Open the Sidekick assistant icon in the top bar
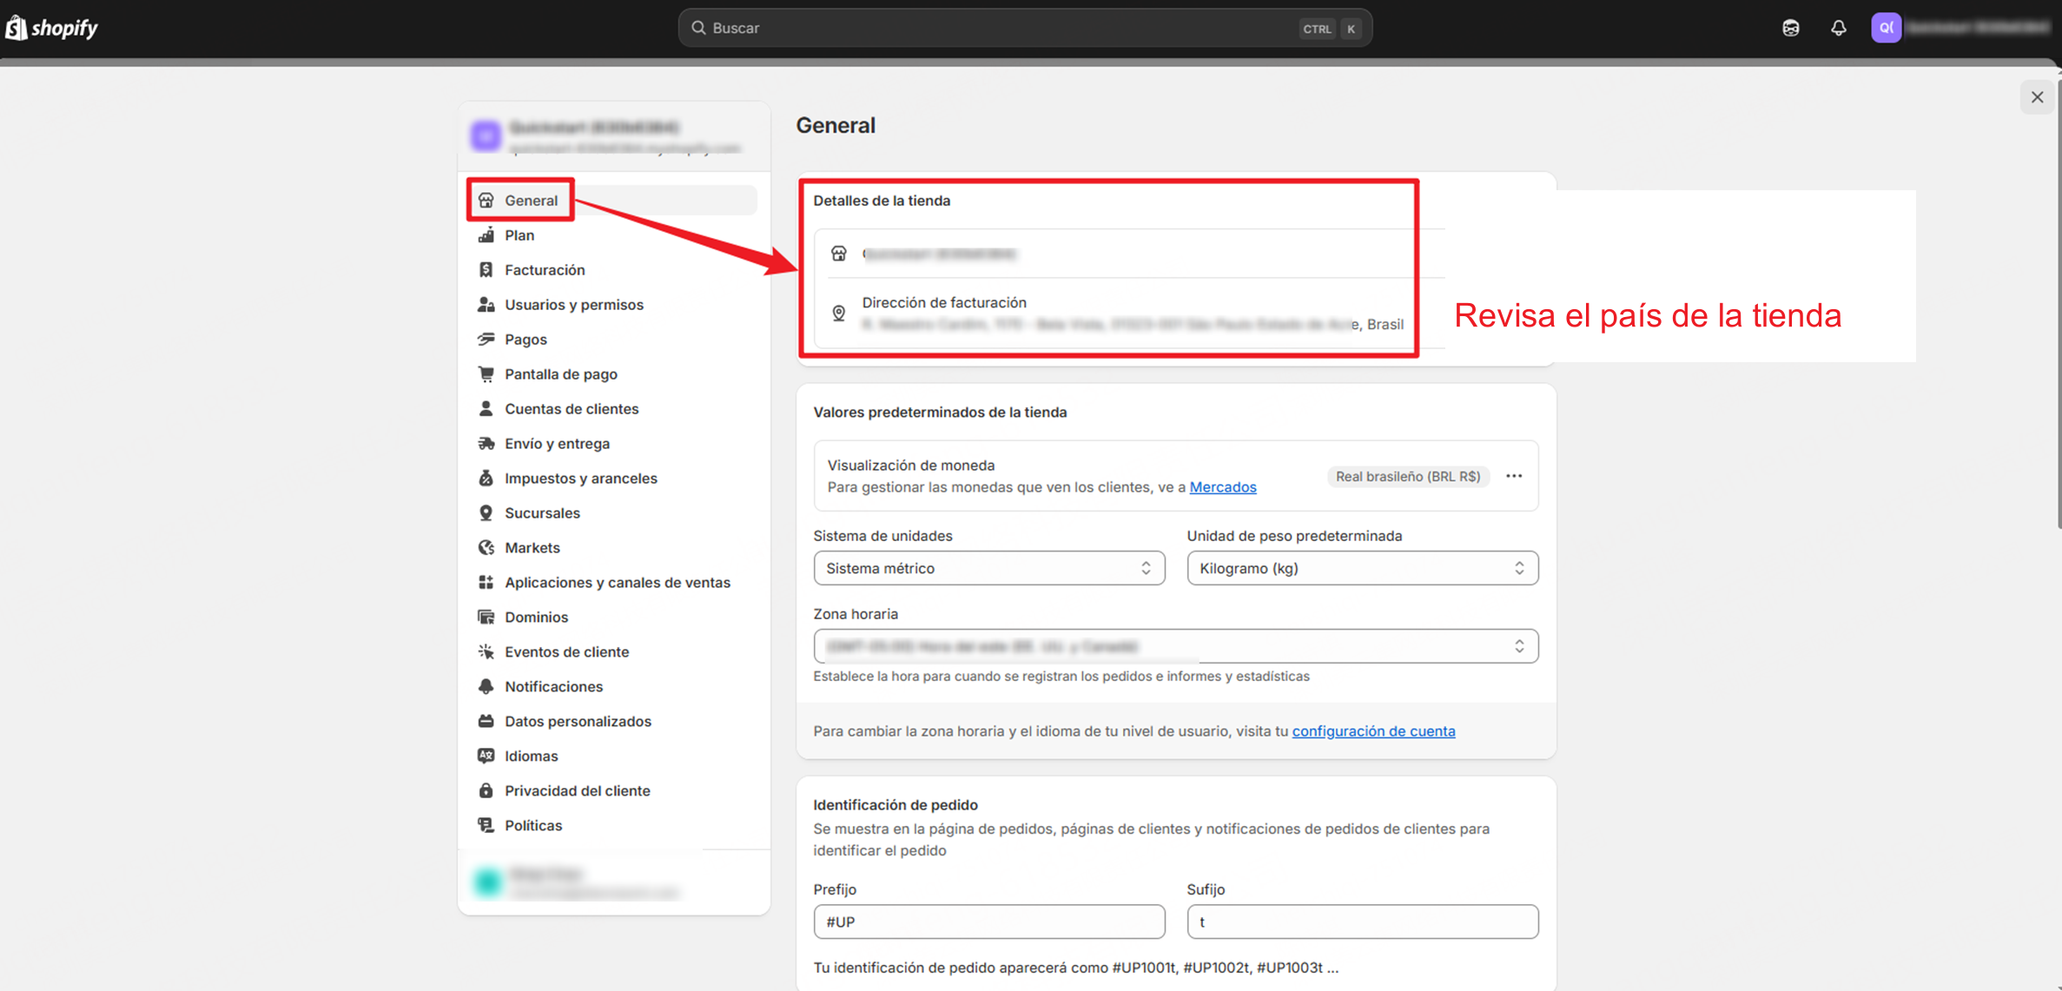2062x991 pixels. coord(1790,28)
